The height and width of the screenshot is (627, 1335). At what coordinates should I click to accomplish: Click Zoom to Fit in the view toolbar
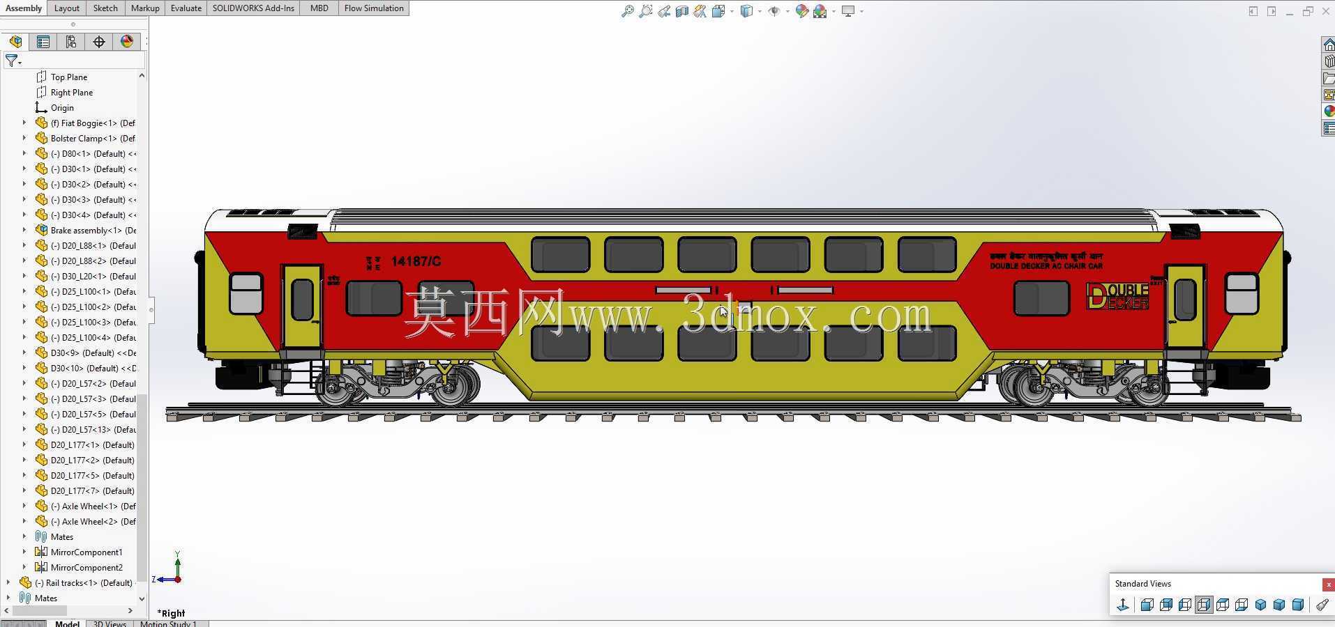pyautogui.click(x=628, y=11)
